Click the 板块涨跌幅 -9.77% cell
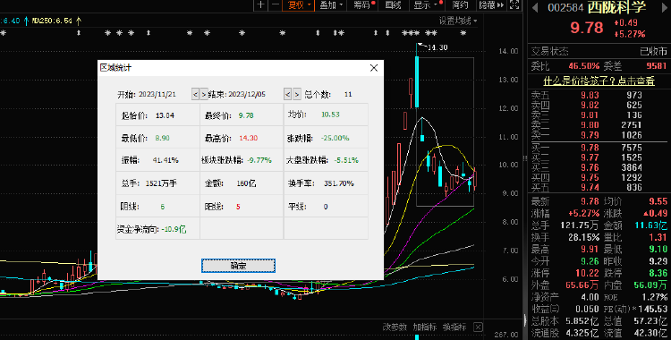The image size is (671, 340). coord(242,160)
